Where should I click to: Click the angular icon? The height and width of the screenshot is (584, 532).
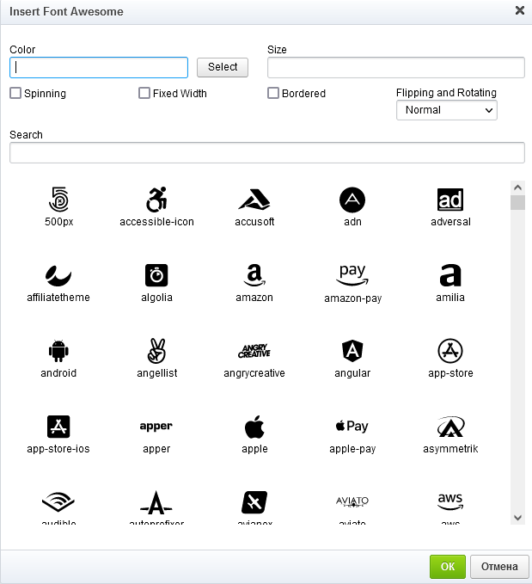(352, 352)
